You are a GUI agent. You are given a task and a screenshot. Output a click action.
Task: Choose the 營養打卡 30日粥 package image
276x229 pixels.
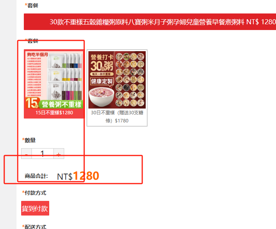[x=117, y=80]
